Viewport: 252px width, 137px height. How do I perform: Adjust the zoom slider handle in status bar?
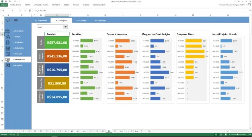pyautogui.click(x=238, y=135)
